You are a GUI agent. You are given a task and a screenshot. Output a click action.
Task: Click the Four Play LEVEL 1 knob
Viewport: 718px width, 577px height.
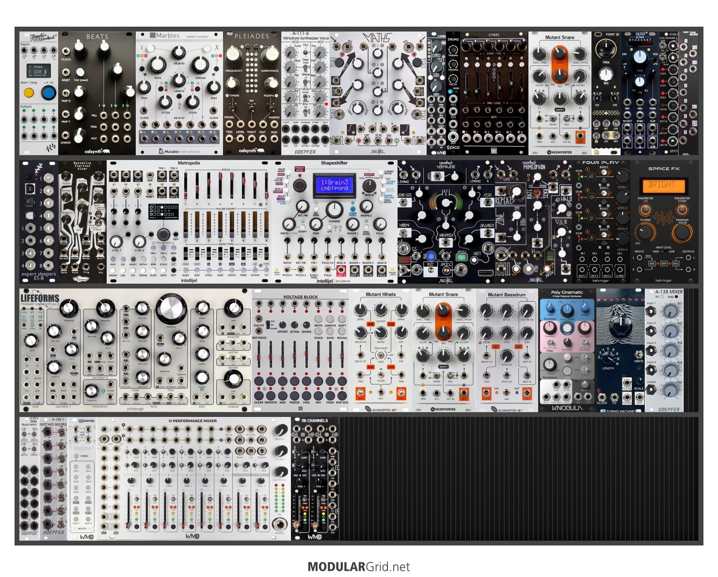622,176
